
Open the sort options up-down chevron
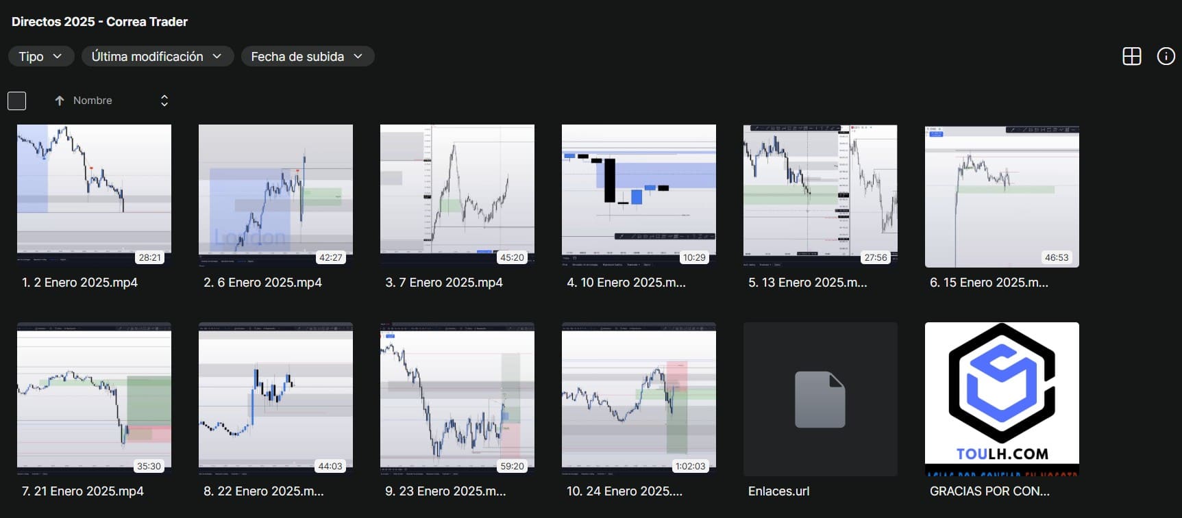(164, 101)
